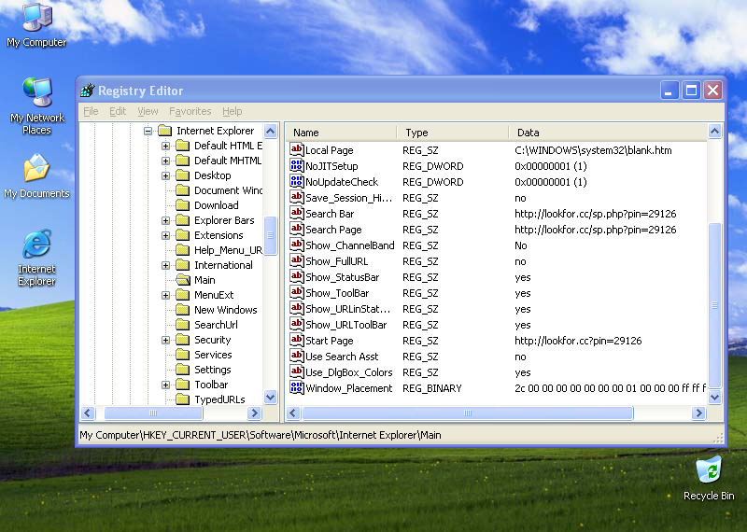Click the Services folder icon
Viewport: 747px width, 532px height.
pos(182,355)
